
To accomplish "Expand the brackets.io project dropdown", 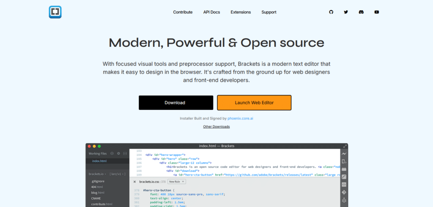I will tap(98, 174).
